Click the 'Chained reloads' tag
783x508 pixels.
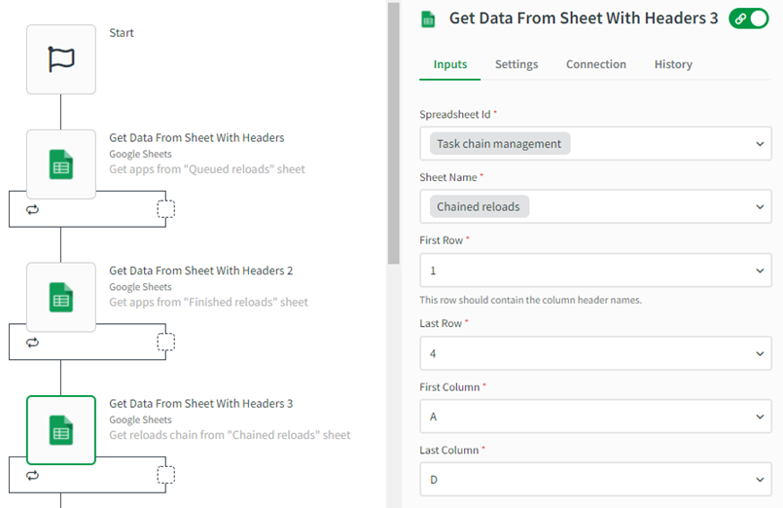pos(479,206)
